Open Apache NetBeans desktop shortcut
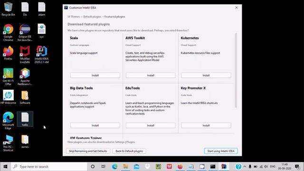The width and height of the screenshot is (304, 171). click(x=25, y=77)
